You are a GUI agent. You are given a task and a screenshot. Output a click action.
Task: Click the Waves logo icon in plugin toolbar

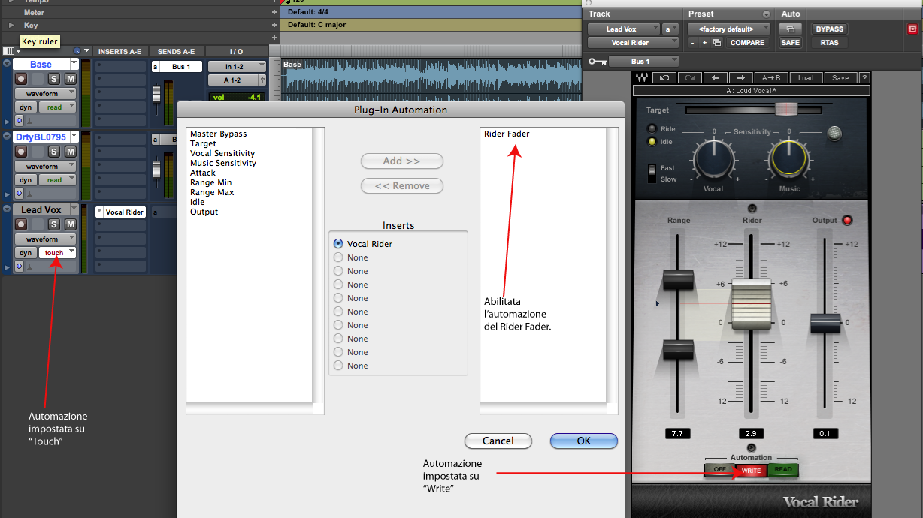pos(643,77)
